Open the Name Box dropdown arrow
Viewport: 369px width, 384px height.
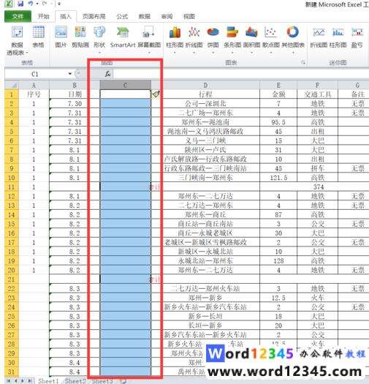coord(70,74)
